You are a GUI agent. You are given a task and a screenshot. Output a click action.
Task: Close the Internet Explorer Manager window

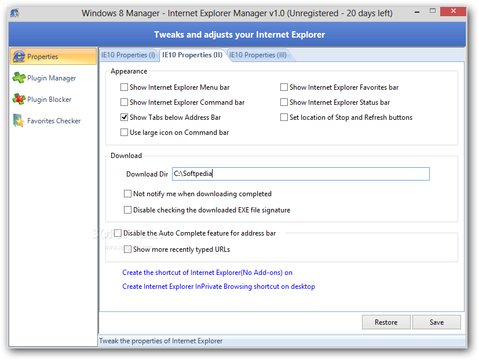click(x=453, y=12)
